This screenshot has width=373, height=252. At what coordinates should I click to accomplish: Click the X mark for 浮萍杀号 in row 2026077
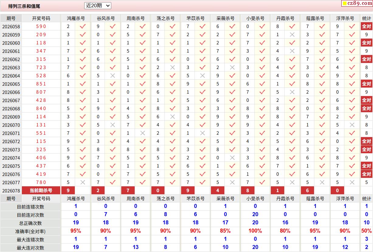[x=352, y=182]
